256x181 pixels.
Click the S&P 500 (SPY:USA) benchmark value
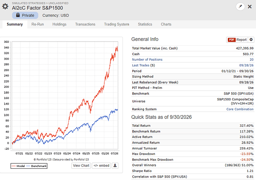coord(239,94)
